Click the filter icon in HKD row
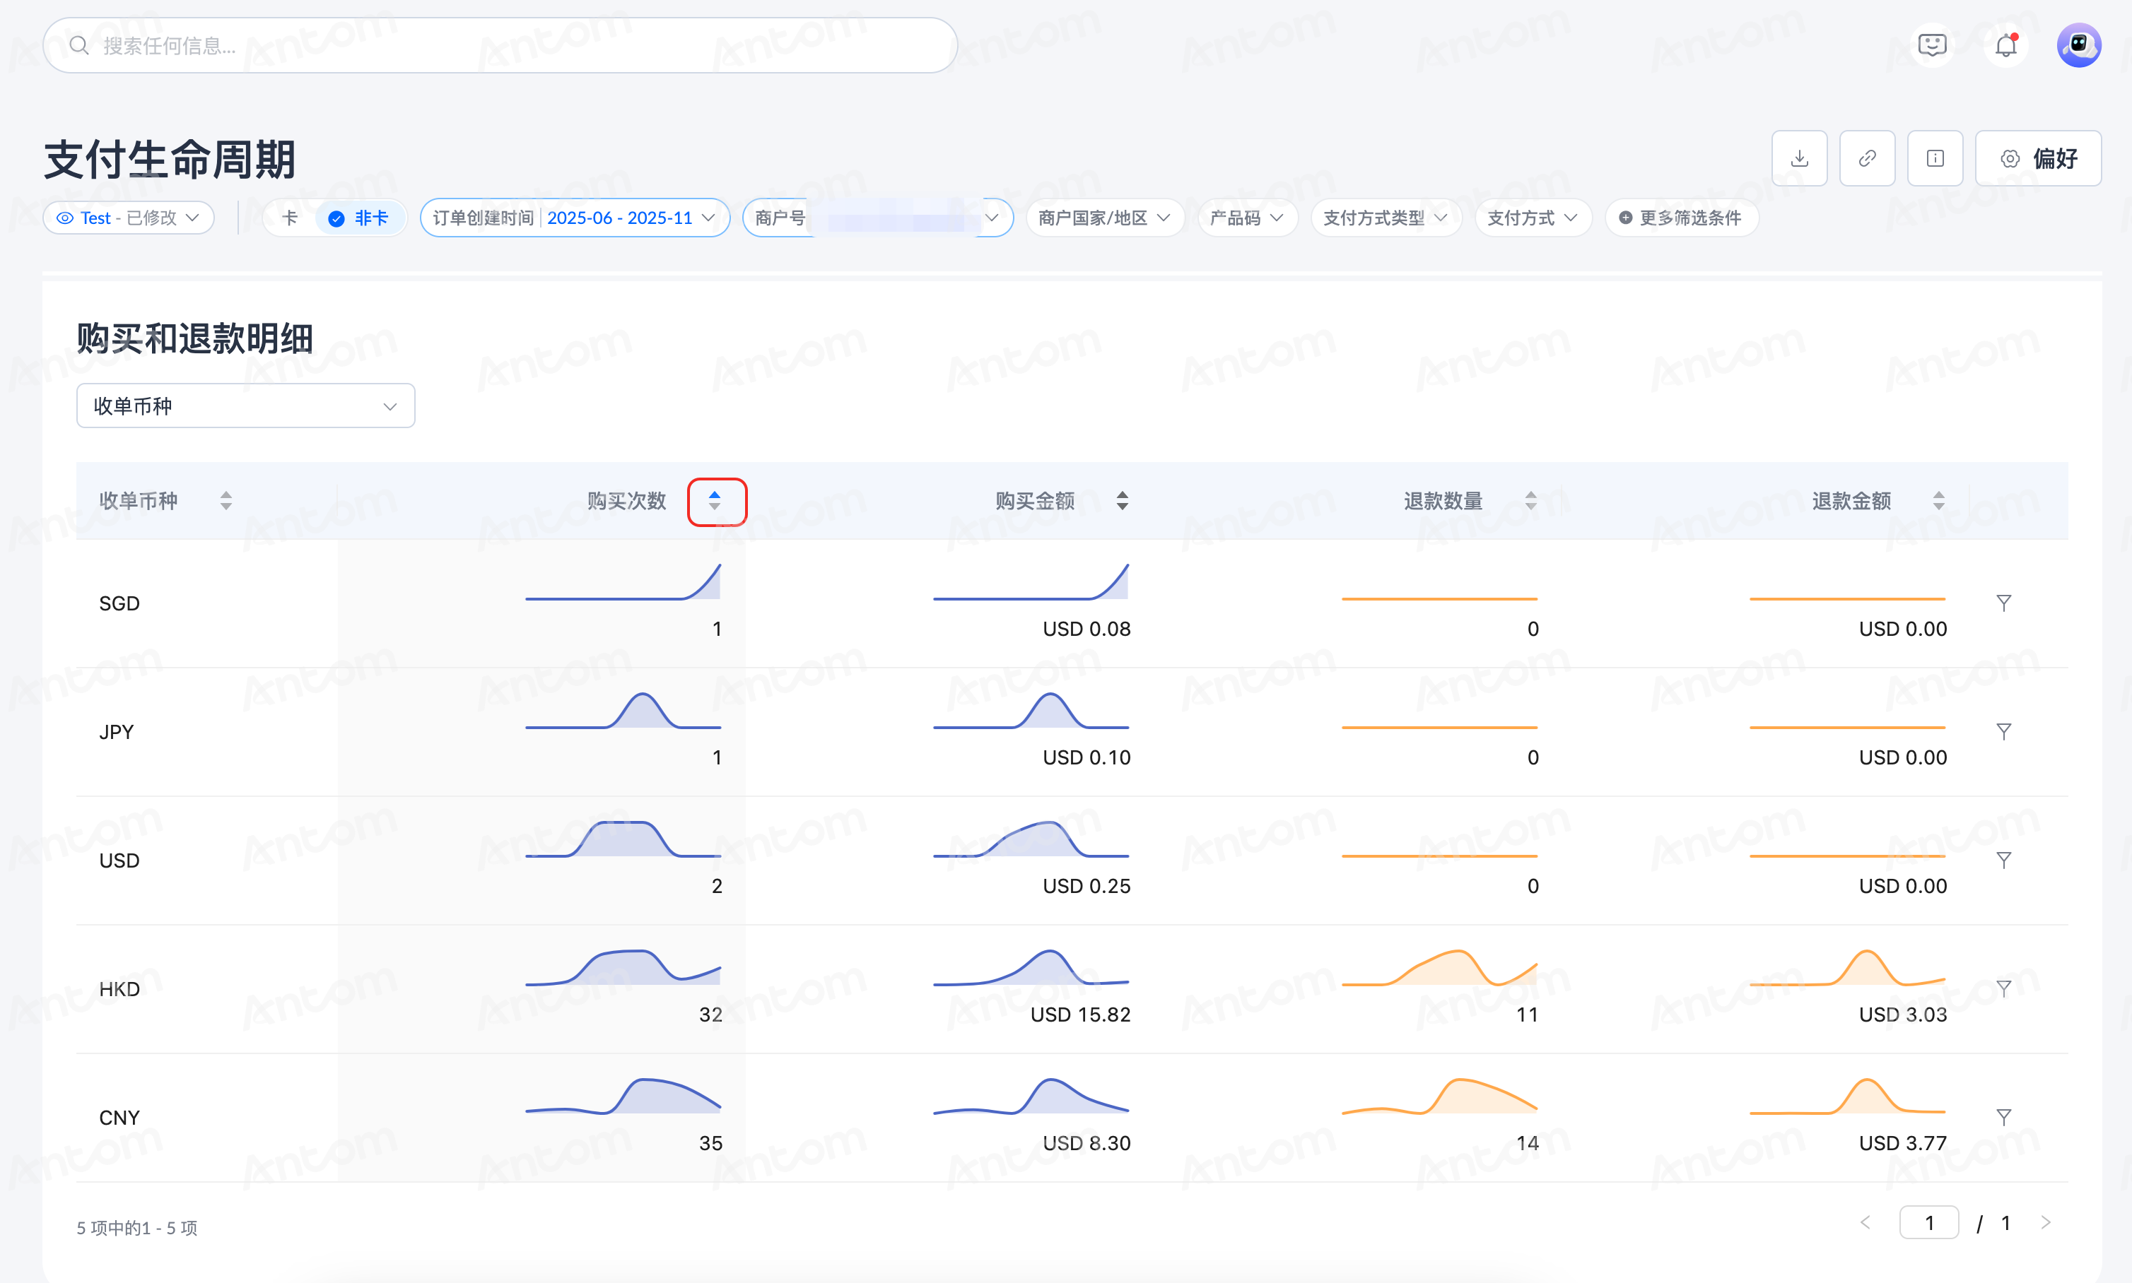Viewport: 2132px width, 1283px height. click(2003, 988)
